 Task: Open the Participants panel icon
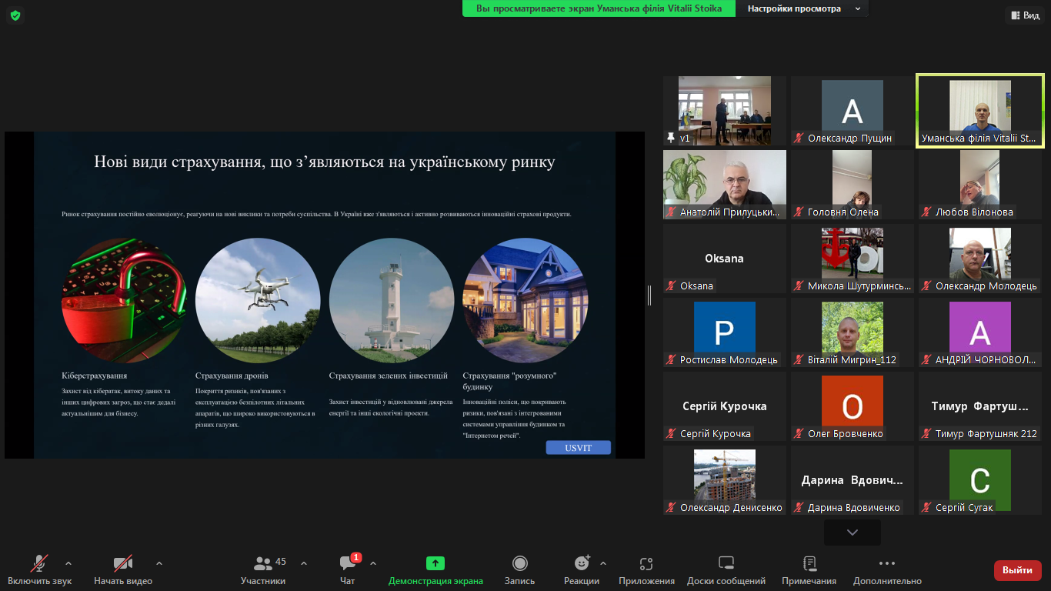pyautogui.click(x=263, y=564)
